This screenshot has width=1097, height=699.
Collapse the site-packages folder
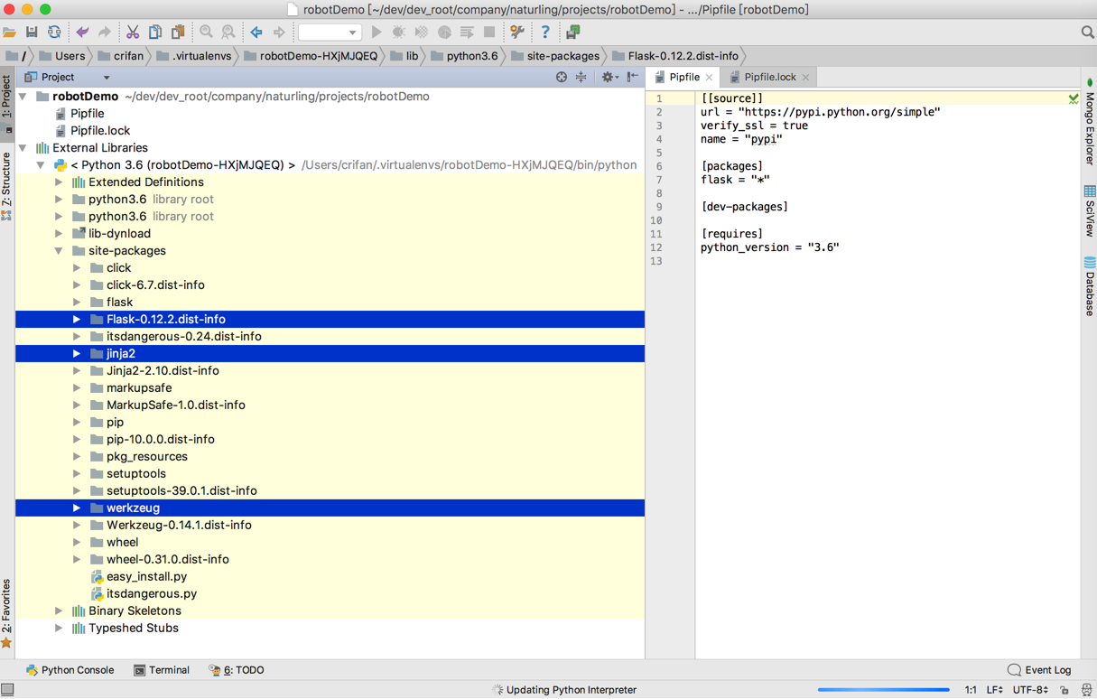(x=59, y=251)
